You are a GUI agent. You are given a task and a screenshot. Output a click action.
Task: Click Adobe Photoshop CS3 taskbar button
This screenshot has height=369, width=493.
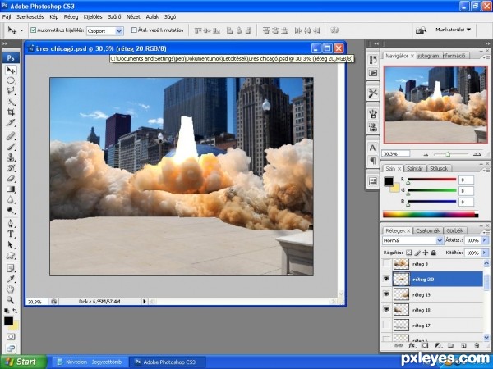(168, 362)
